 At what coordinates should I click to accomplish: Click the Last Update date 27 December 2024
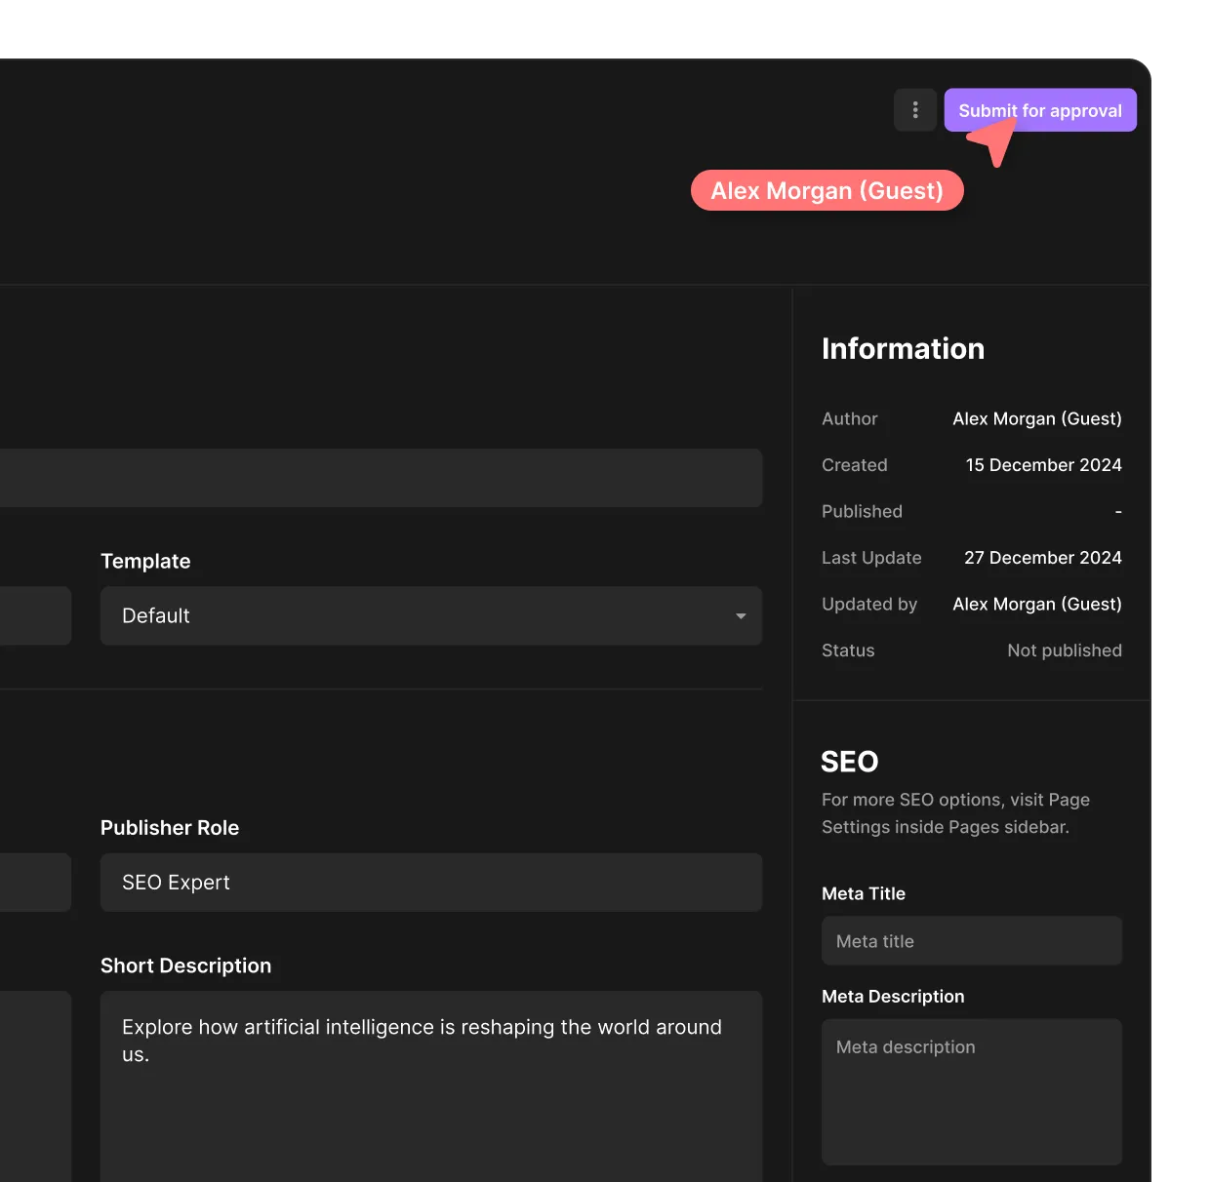(1043, 558)
